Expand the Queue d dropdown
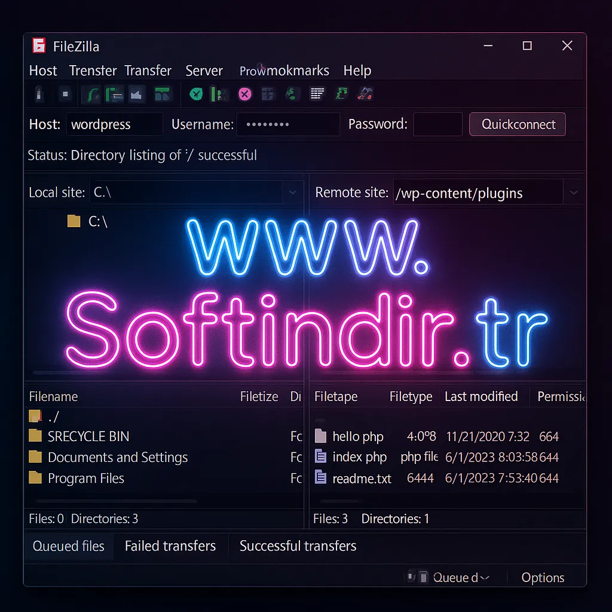The width and height of the screenshot is (612, 612). click(484, 578)
